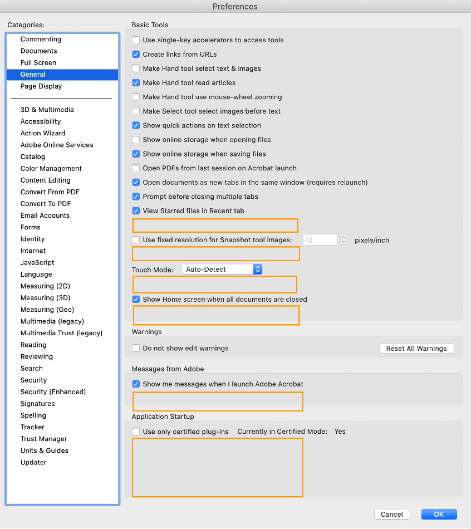
Task: Disable Create links from URLs
Action: 136,55
